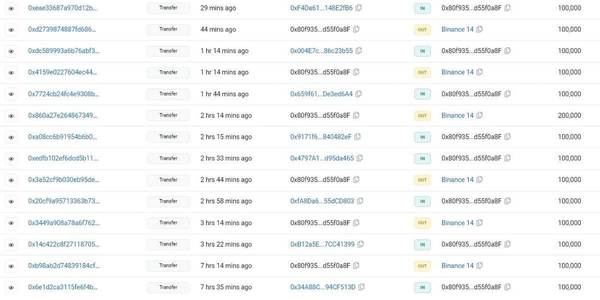
Task: Click the Transfer badge on the 7 hrs 35 mins row
Action: pyautogui.click(x=169, y=287)
